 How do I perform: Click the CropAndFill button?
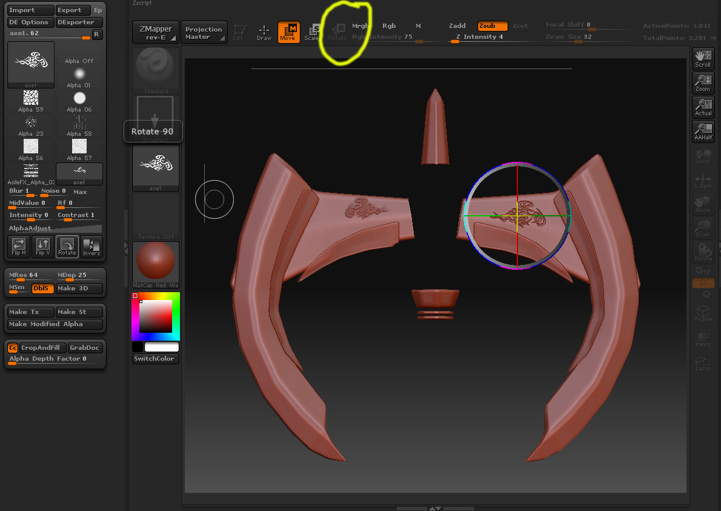click(x=43, y=348)
